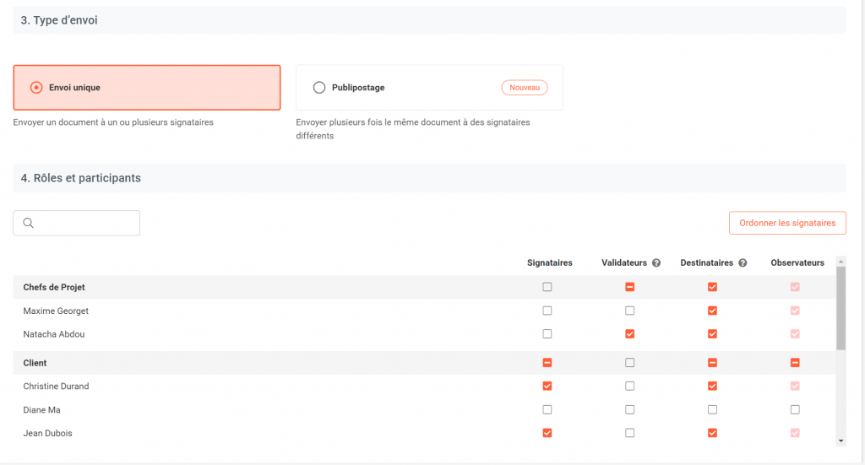Click the Nouveau badge on Publipostage
865x465 pixels.
pos(524,88)
